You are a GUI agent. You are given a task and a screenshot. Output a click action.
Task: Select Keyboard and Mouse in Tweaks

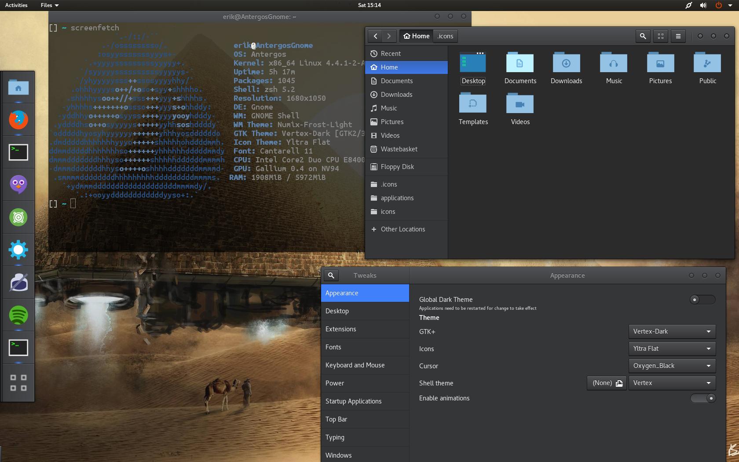(365, 365)
